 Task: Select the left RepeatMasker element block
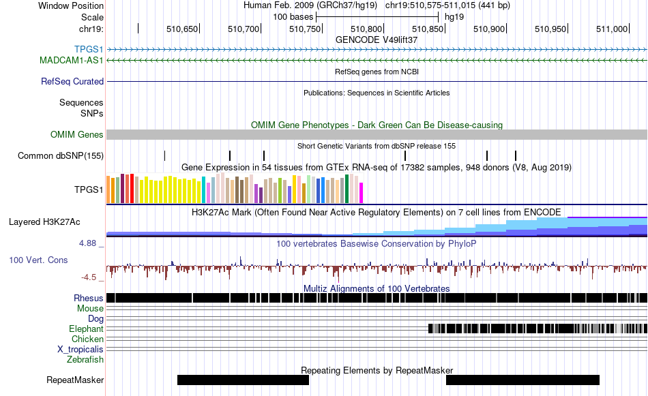(243, 380)
